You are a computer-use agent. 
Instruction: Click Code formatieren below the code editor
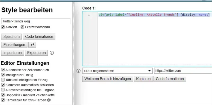point(170,79)
